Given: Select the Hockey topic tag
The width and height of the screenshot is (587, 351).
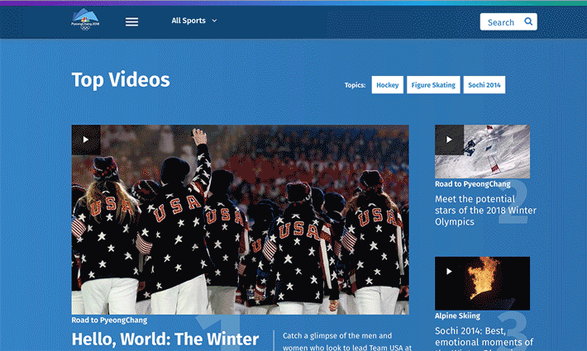Looking at the screenshot, I should 388,85.
